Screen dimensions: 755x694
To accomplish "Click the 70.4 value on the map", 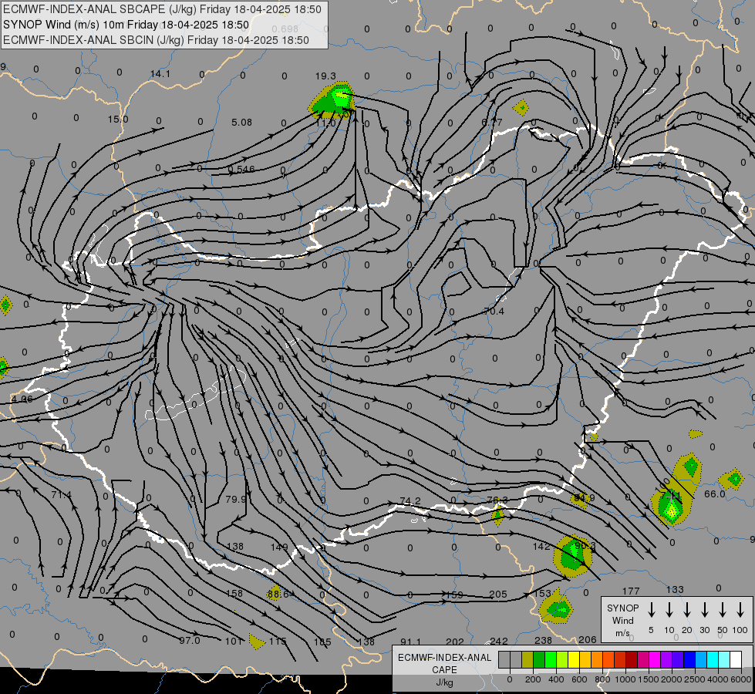I will (494, 311).
